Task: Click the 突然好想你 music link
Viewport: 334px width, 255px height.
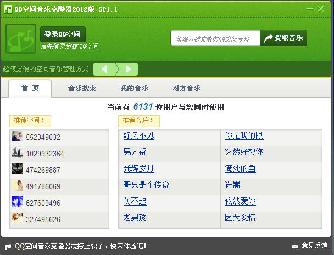Action: click(x=244, y=152)
